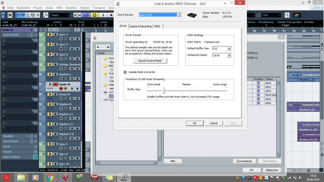324x182 pixels.
Task: Open POD Farm from the taskbar
Action: pyautogui.click(x=94, y=177)
